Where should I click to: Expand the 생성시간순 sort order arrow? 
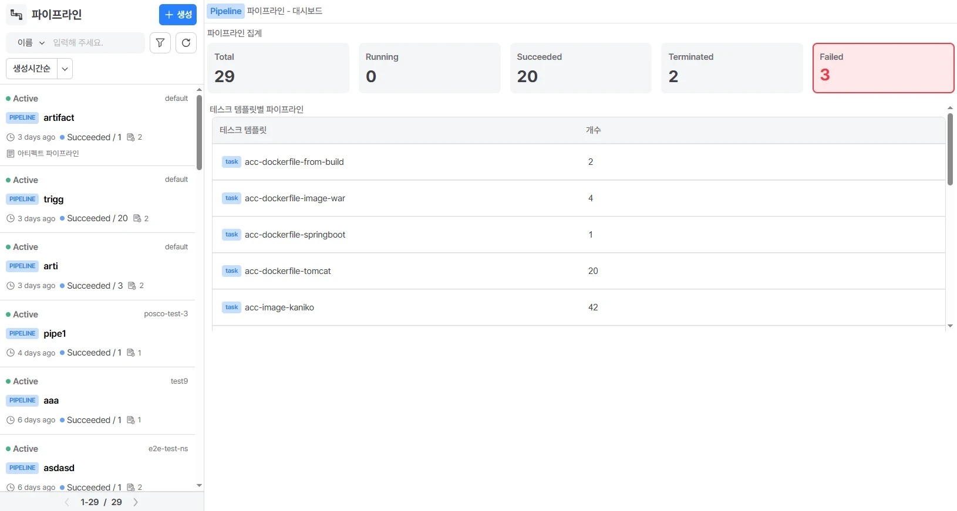coord(65,69)
